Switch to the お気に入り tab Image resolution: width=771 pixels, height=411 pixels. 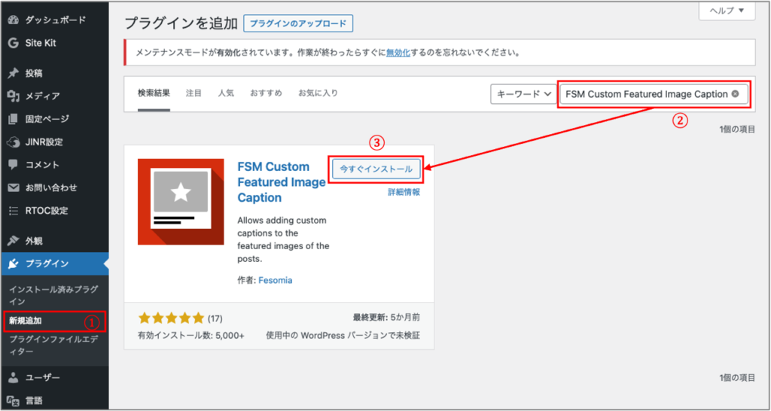pyautogui.click(x=318, y=93)
